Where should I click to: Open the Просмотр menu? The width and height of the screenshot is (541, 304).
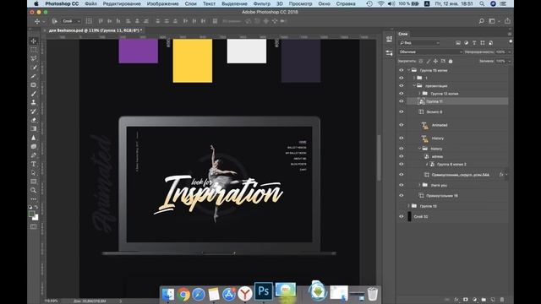point(300,3)
